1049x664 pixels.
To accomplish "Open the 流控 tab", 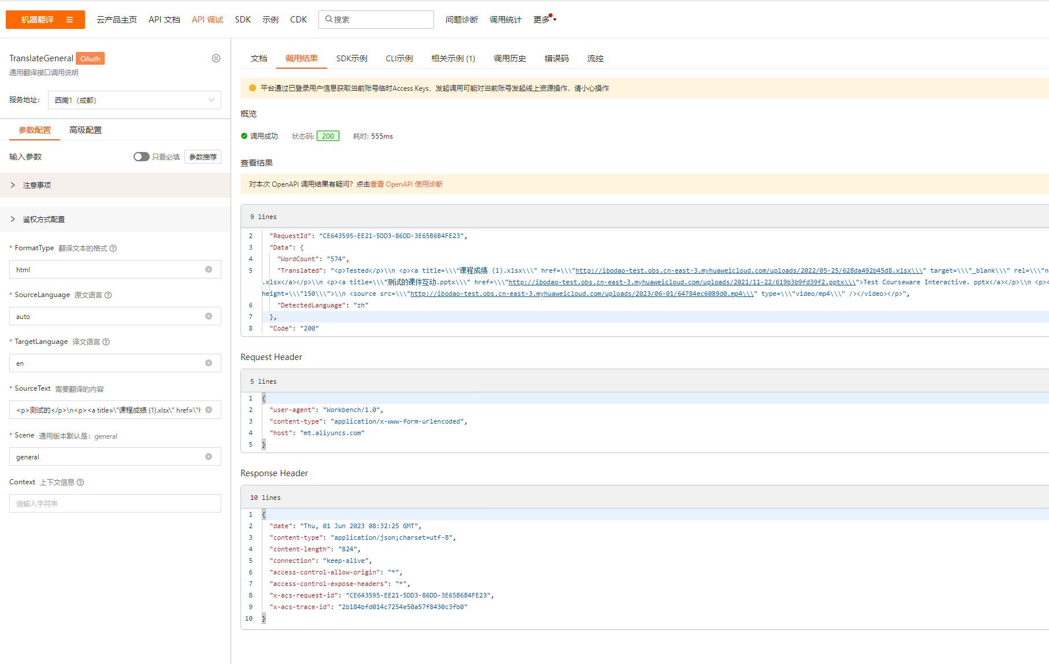I will coord(595,58).
